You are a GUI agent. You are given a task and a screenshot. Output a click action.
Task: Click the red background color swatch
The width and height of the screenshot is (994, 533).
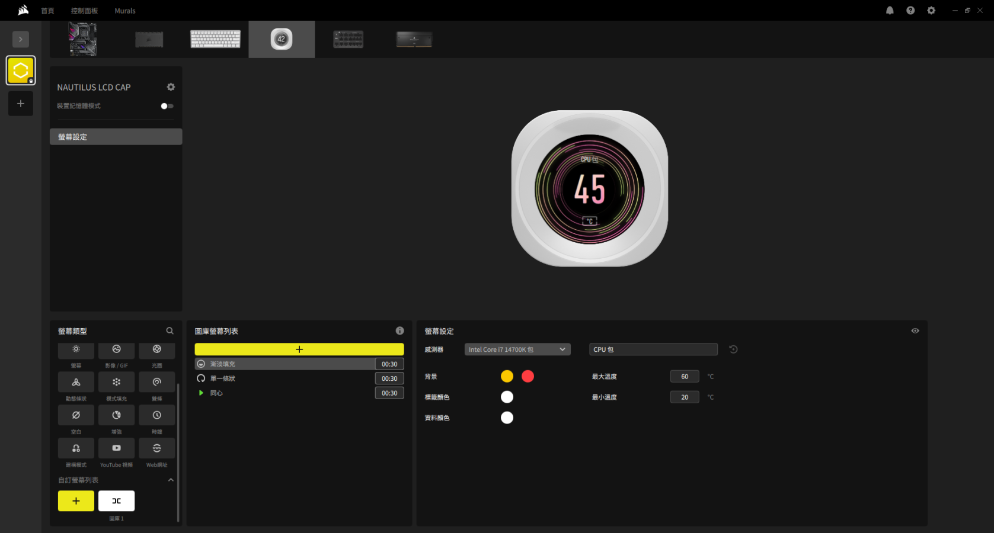pos(528,377)
